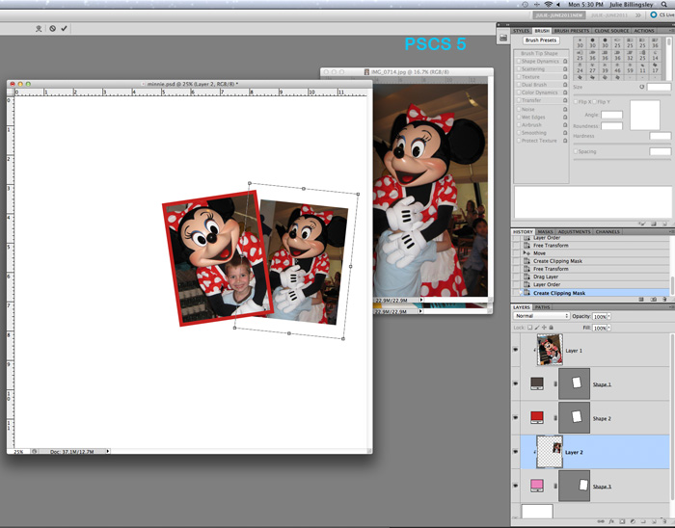Click restore brush size reset icon

642,87
